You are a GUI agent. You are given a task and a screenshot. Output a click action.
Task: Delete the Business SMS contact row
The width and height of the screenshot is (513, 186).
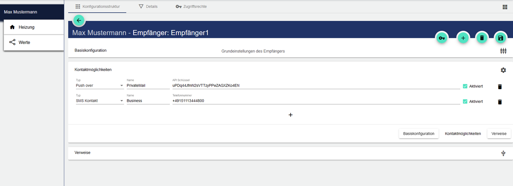(500, 102)
